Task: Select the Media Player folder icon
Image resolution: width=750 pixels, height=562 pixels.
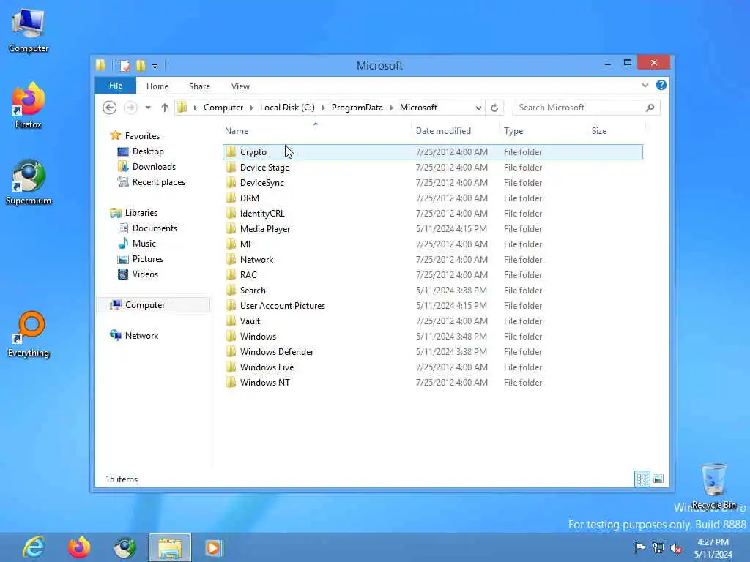Action: point(231,228)
